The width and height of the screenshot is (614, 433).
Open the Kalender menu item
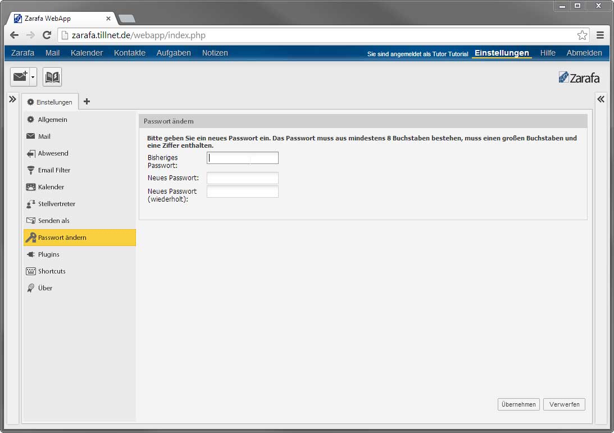tap(87, 53)
